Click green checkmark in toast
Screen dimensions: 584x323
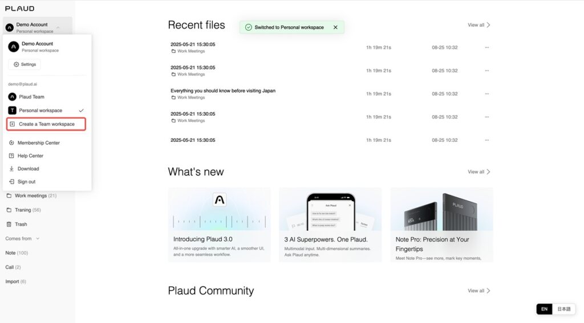pos(249,27)
